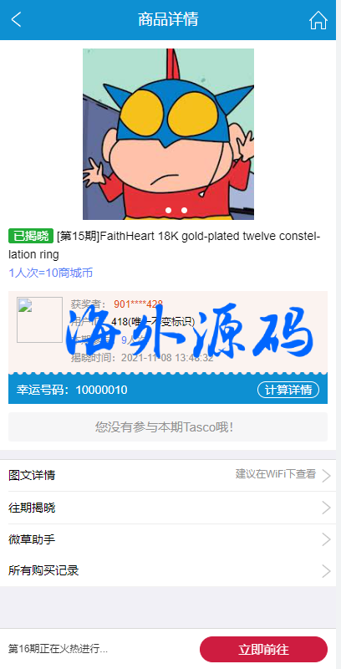Click the winner ID 901****428 link
Screen dimensions: 341x669
pyautogui.click(x=138, y=304)
